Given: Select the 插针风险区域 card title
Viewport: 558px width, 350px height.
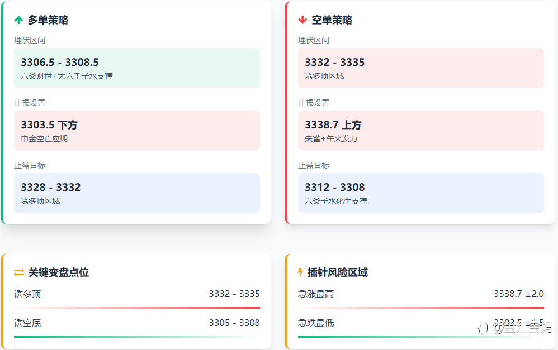Looking at the screenshot, I should click(338, 272).
